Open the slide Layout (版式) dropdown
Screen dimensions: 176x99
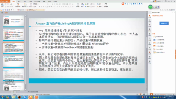(x=31, y=7)
